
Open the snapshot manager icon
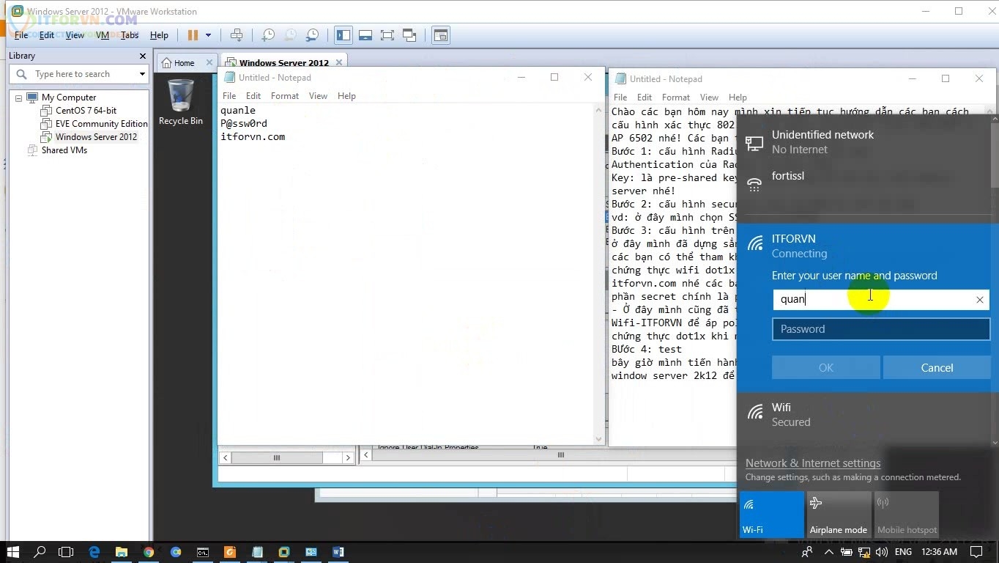(313, 35)
